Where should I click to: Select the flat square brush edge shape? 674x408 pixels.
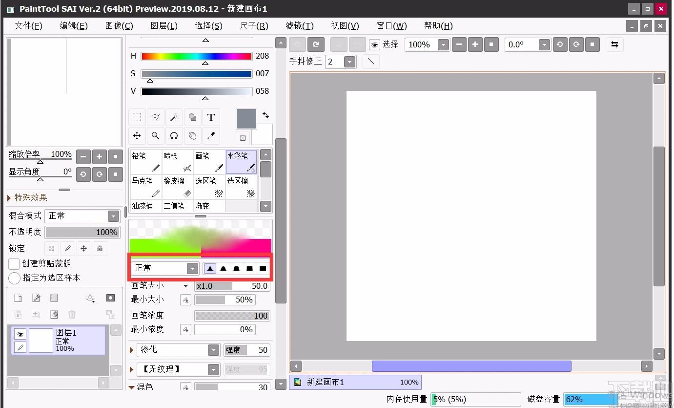click(x=263, y=268)
